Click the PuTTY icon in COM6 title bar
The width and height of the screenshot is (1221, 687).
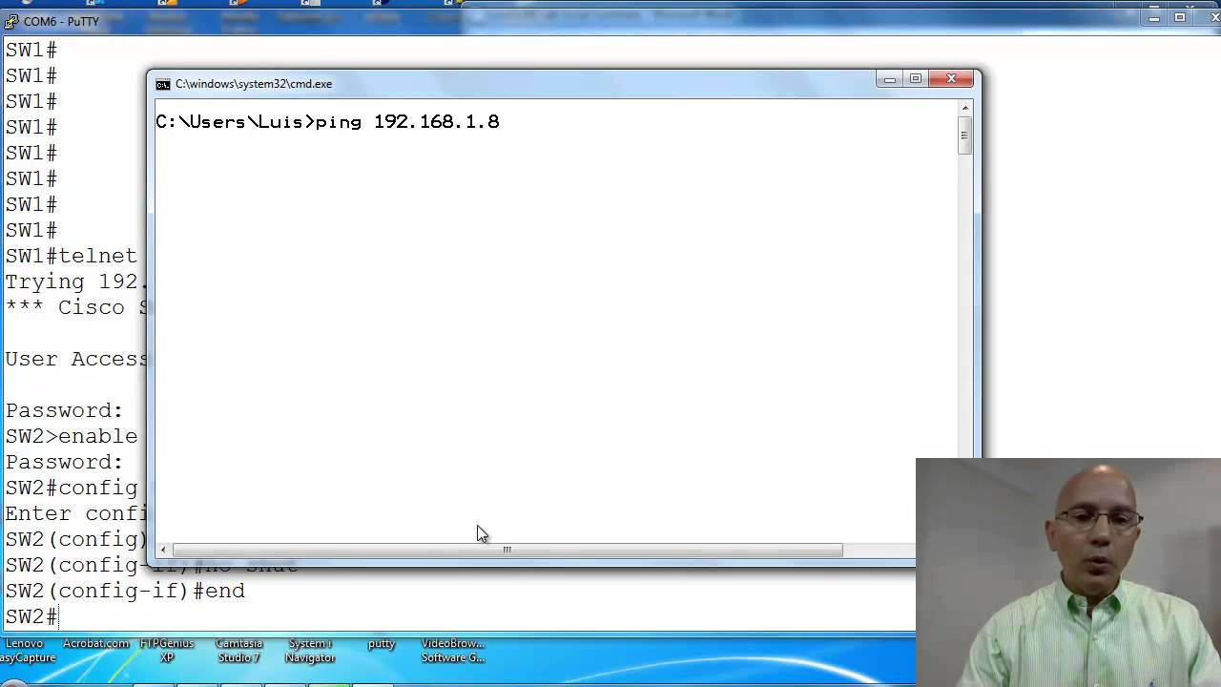pos(11,21)
